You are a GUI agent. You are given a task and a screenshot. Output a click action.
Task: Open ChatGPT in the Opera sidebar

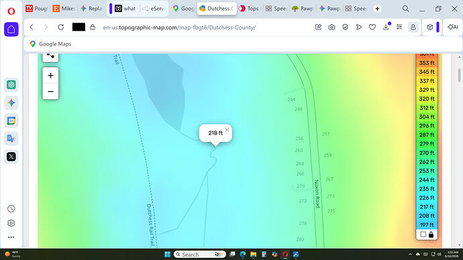11,85
